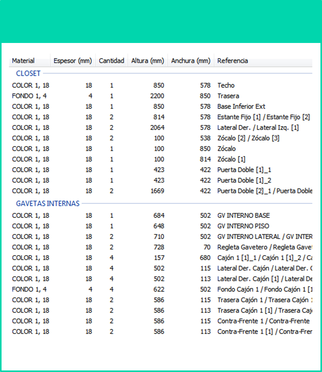322x372 pixels.
Task: Click the 70 width value
Action: click(x=207, y=247)
